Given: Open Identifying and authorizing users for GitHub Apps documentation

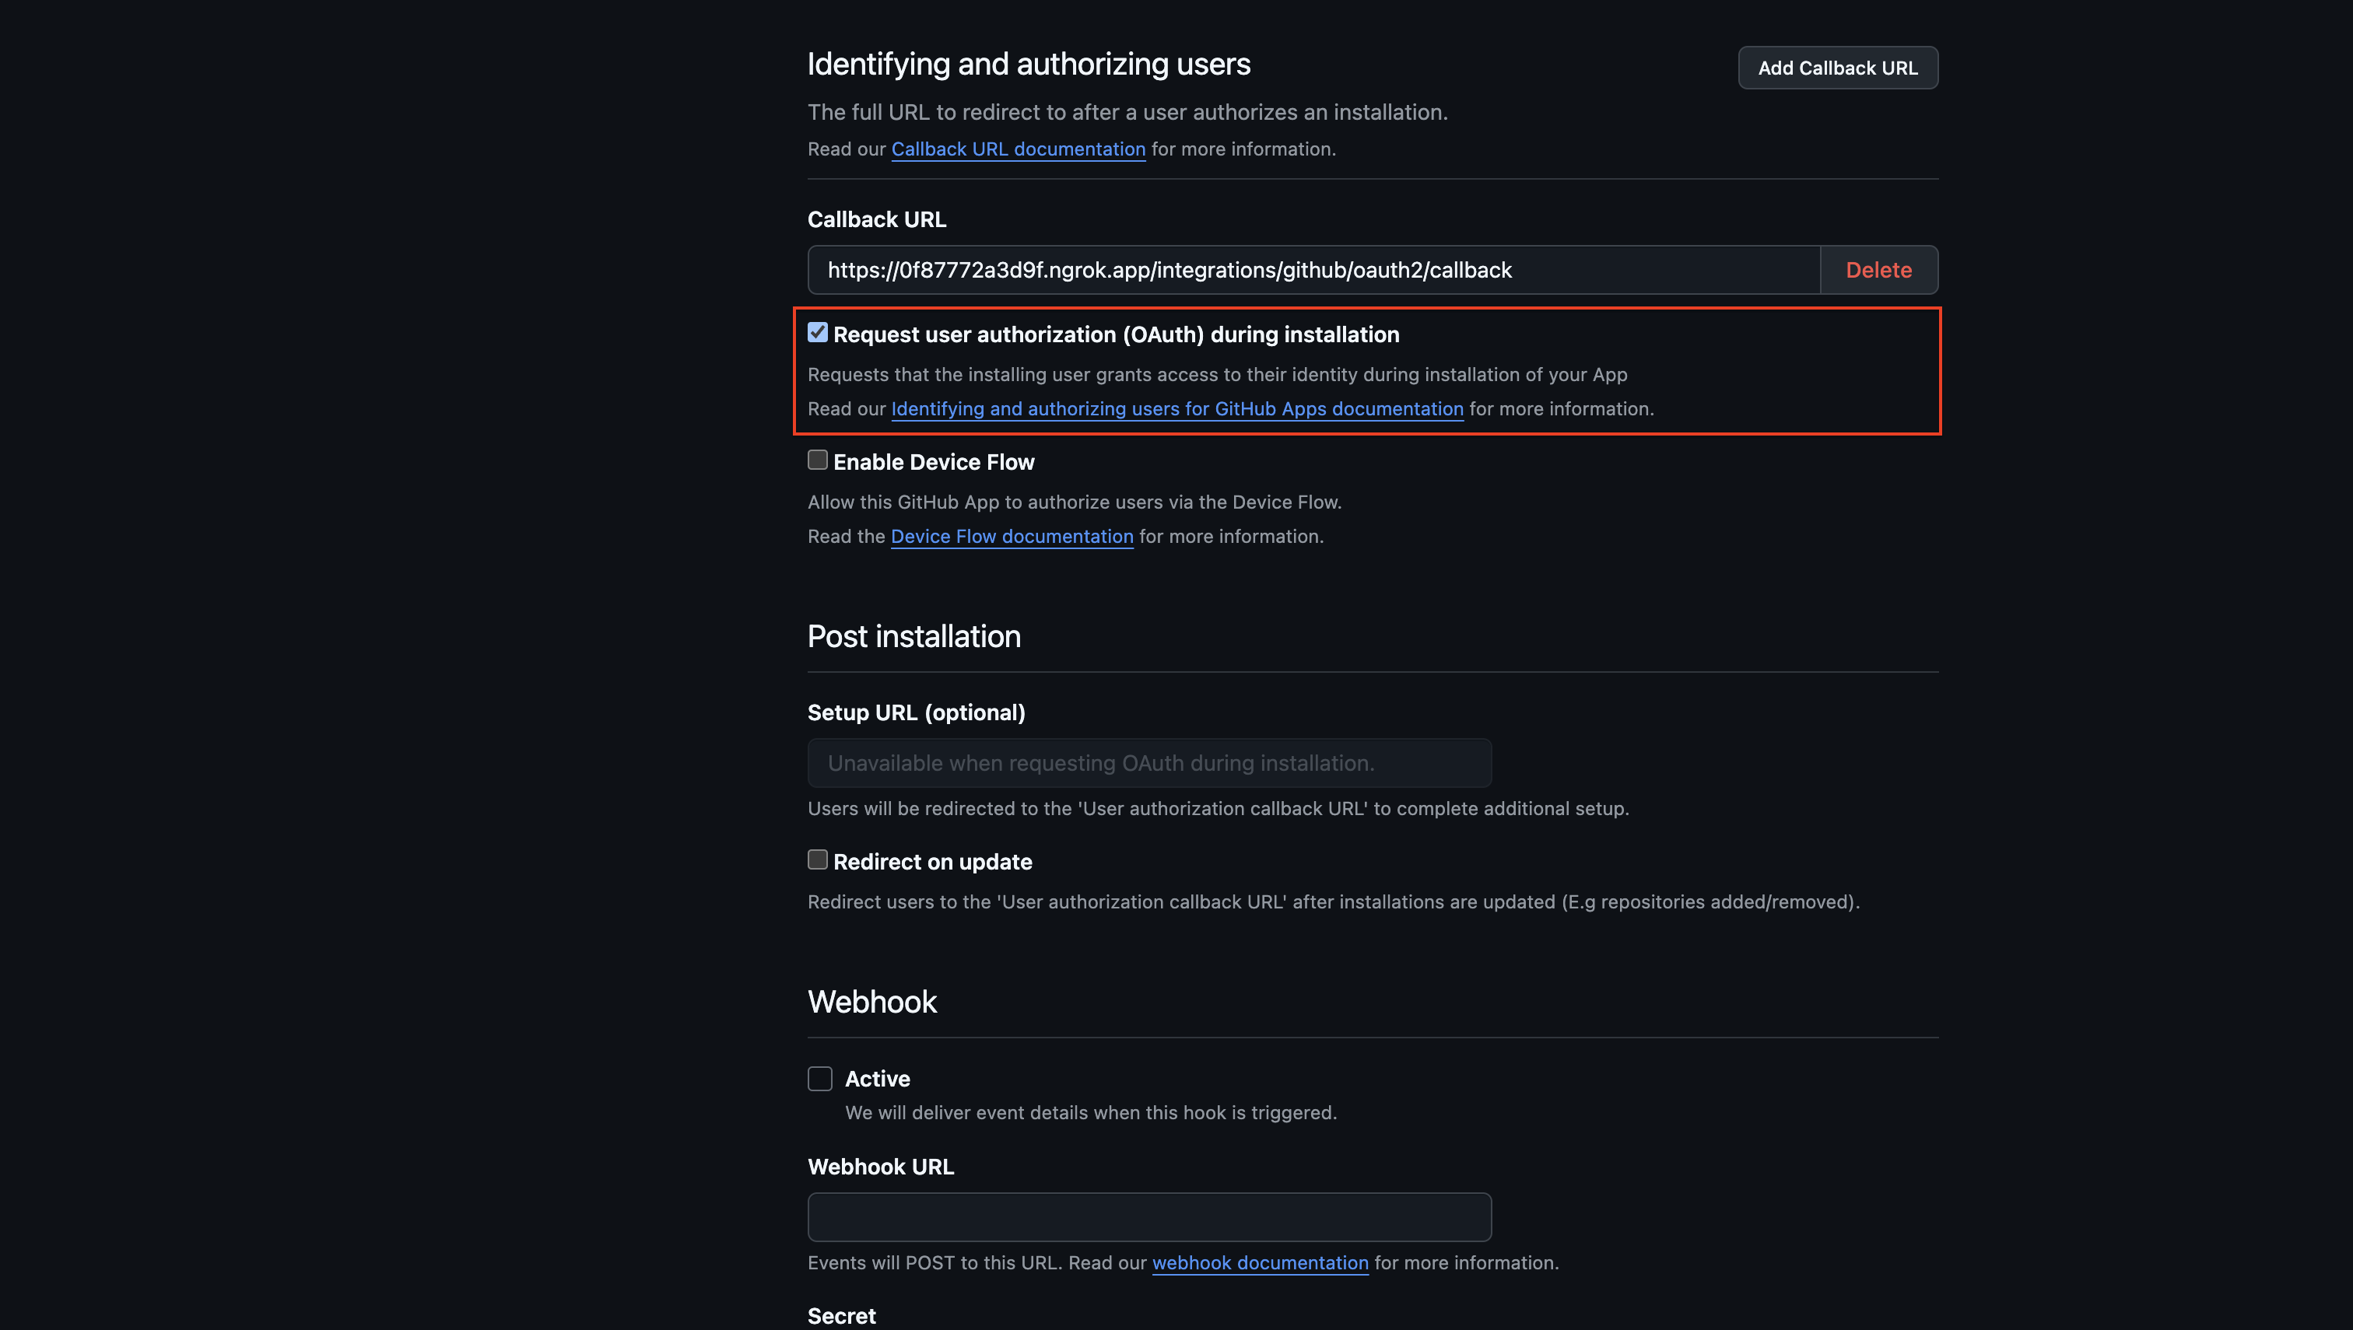Looking at the screenshot, I should point(1177,408).
